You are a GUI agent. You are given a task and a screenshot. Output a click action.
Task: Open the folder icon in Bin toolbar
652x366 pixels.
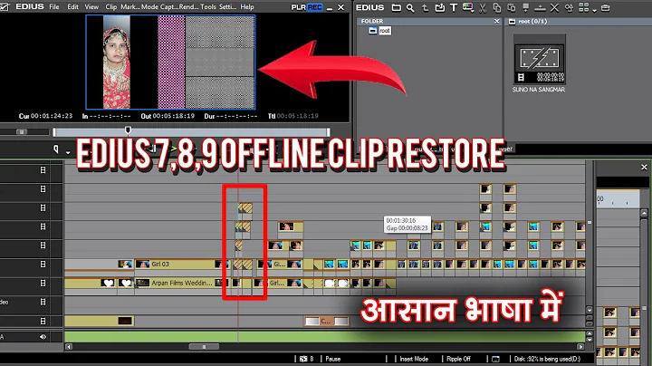pos(397,7)
